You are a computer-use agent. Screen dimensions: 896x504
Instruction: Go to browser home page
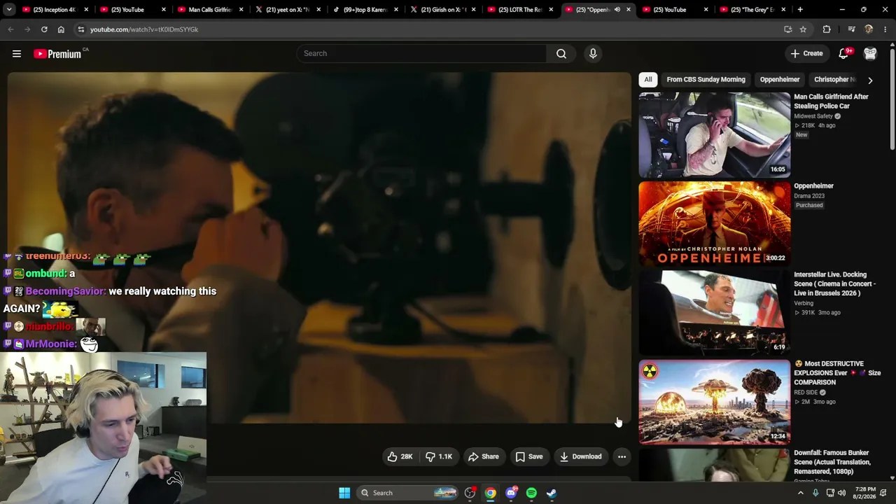(61, 29)
